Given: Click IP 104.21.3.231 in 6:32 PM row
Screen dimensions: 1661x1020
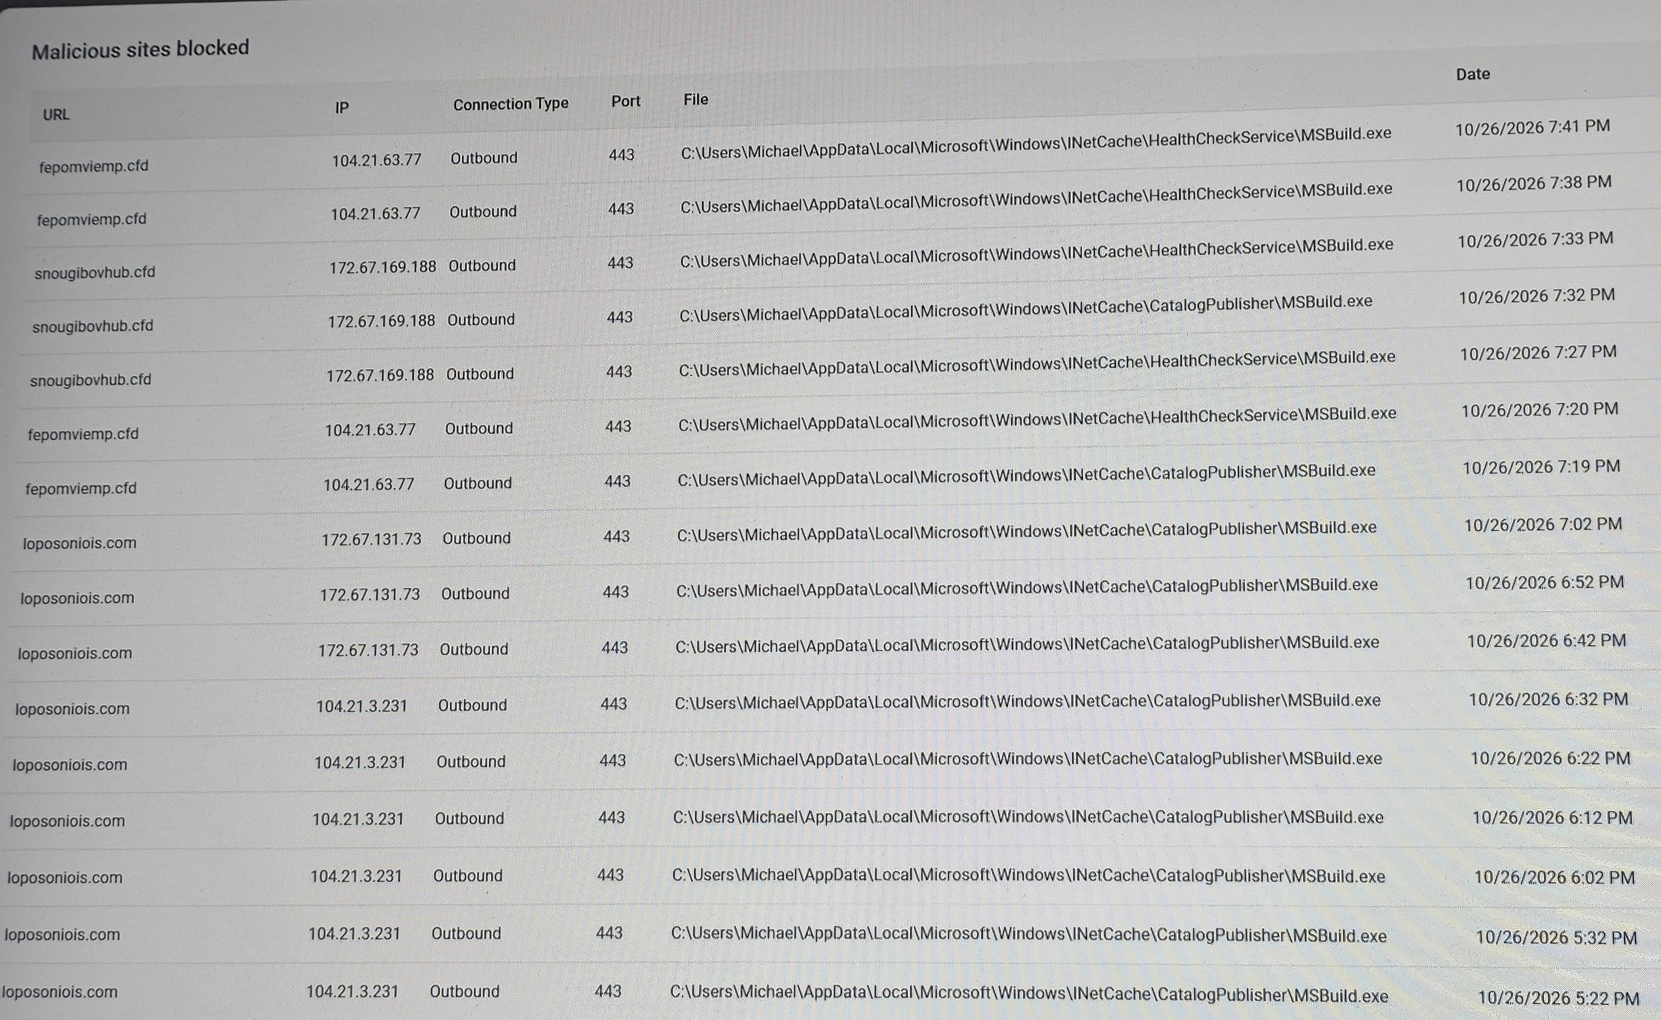Looking at the screenshot, I should tap(361, 706).
